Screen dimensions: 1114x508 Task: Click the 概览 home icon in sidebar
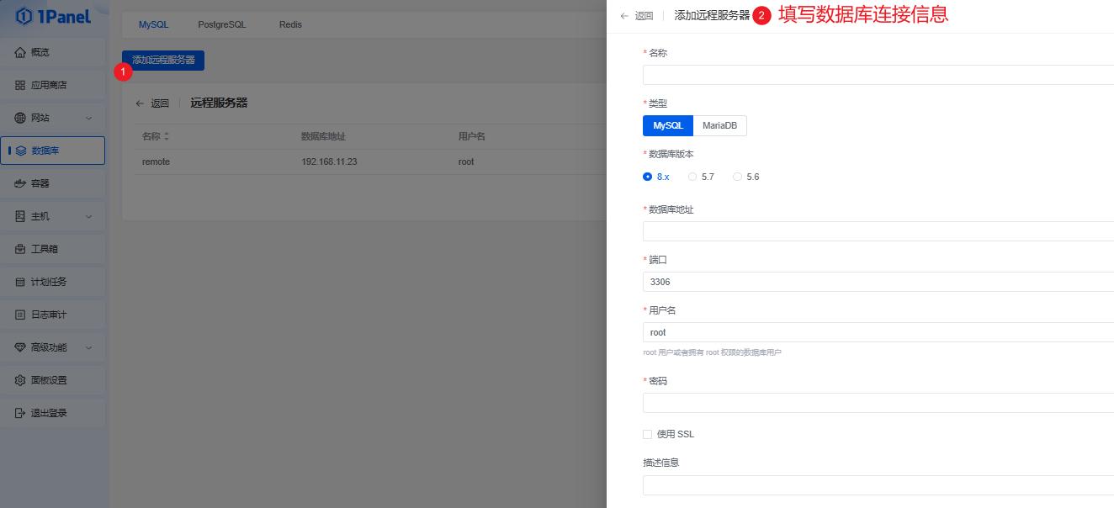(21, 52)
